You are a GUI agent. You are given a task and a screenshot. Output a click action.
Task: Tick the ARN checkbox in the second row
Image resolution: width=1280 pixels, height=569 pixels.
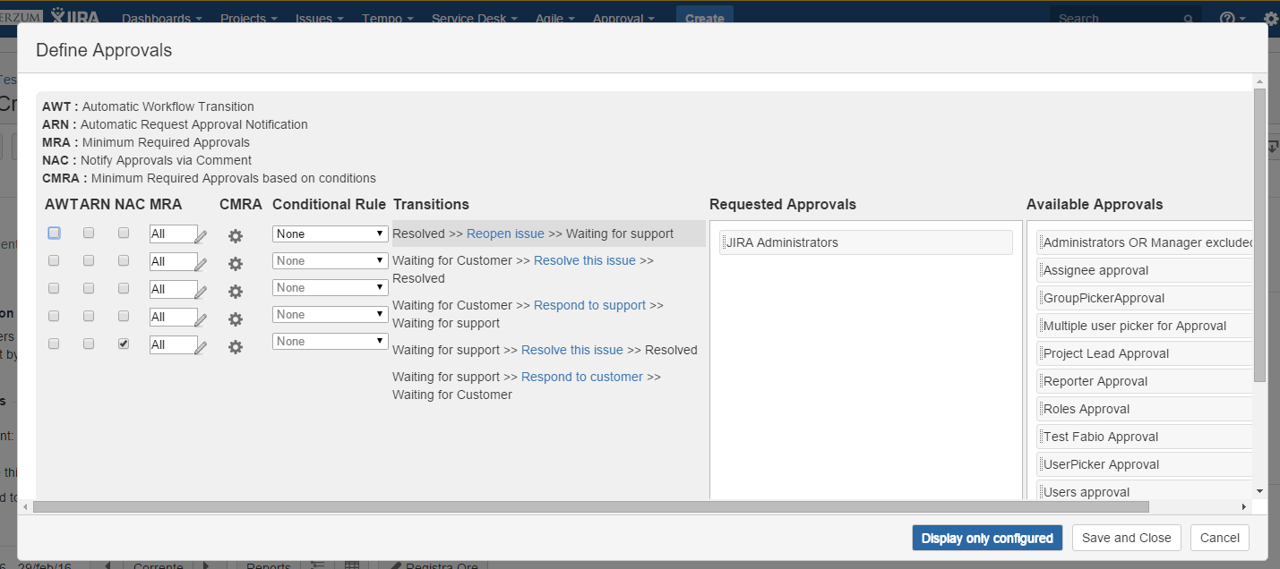[x=89, y=260]
